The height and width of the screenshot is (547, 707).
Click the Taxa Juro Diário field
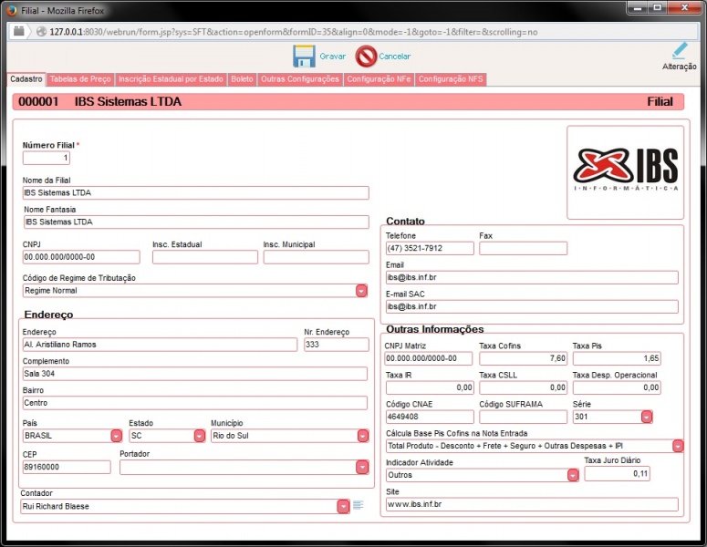(x=618, y=473)
